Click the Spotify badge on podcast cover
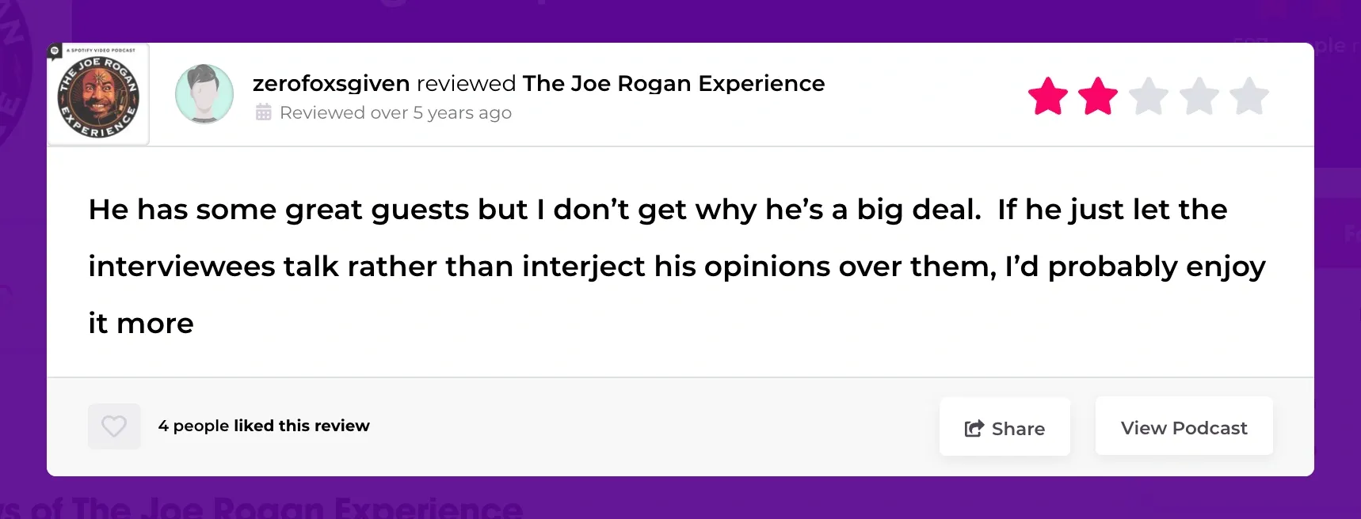This screenshot has width=1361, height=519. [55, 51]
